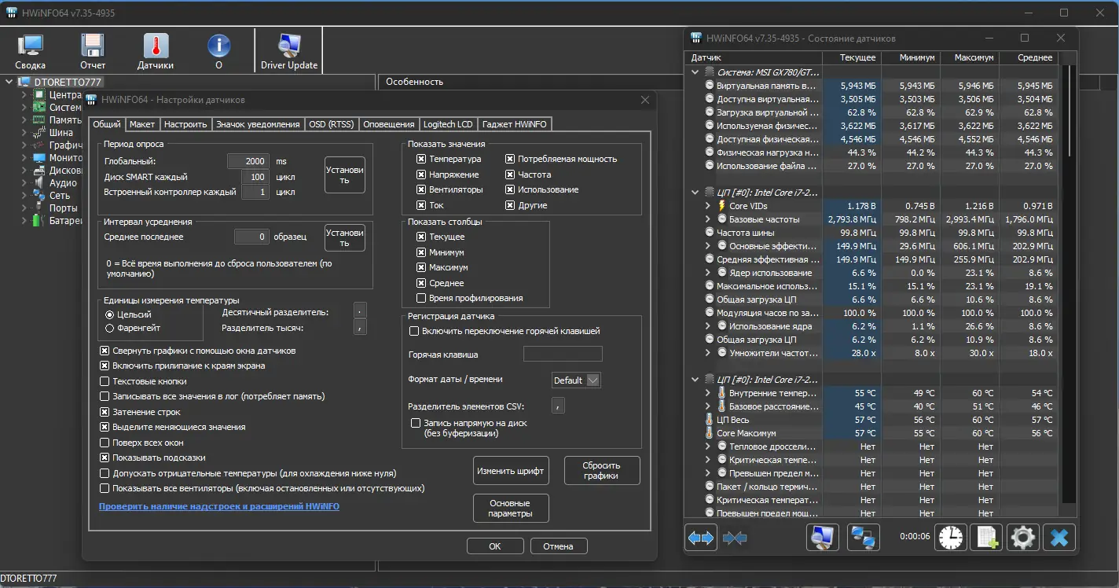The height and width of the screenshot is (588, 1119).
Task: Open the Значок уведомления tab
Action: click(258, 124)
